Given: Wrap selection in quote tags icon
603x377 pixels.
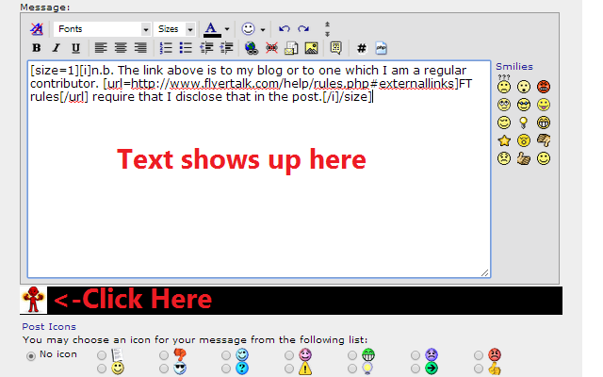Looking at the screenshot, I should point(335,48).
